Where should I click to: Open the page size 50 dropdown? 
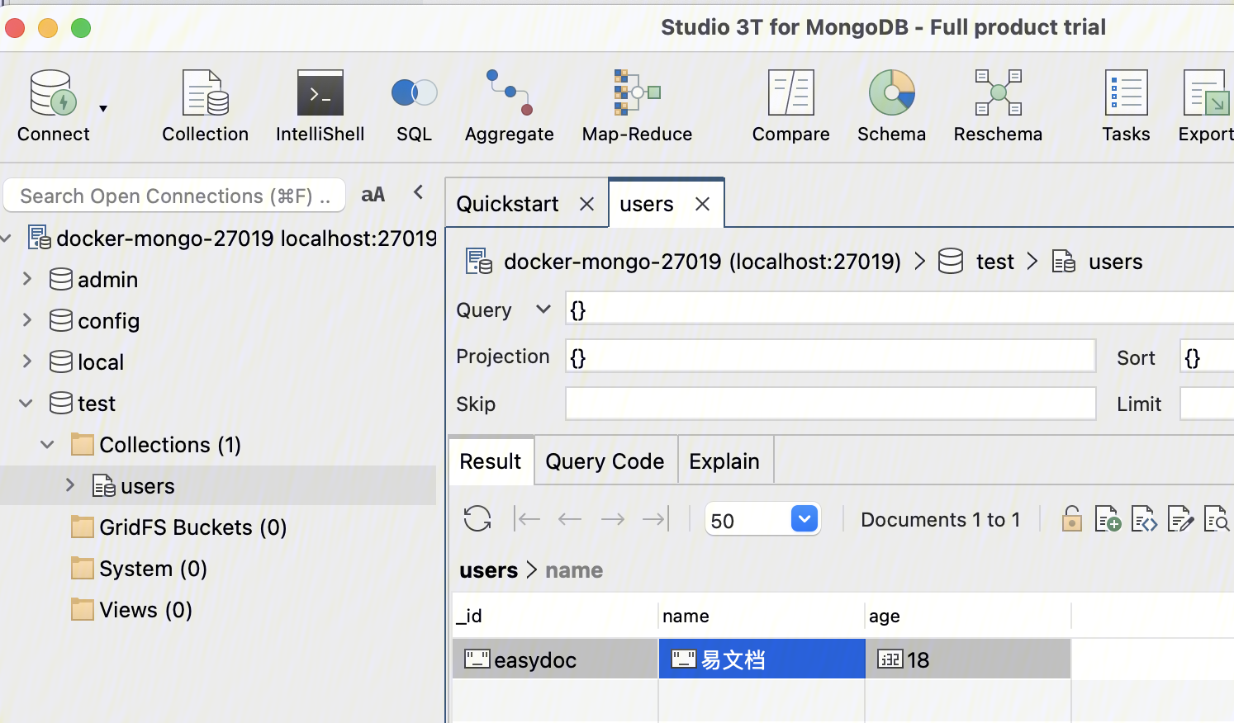804,519
